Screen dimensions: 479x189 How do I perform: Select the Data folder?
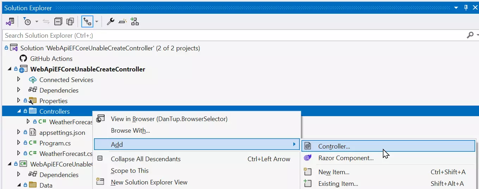click(46, 185)
